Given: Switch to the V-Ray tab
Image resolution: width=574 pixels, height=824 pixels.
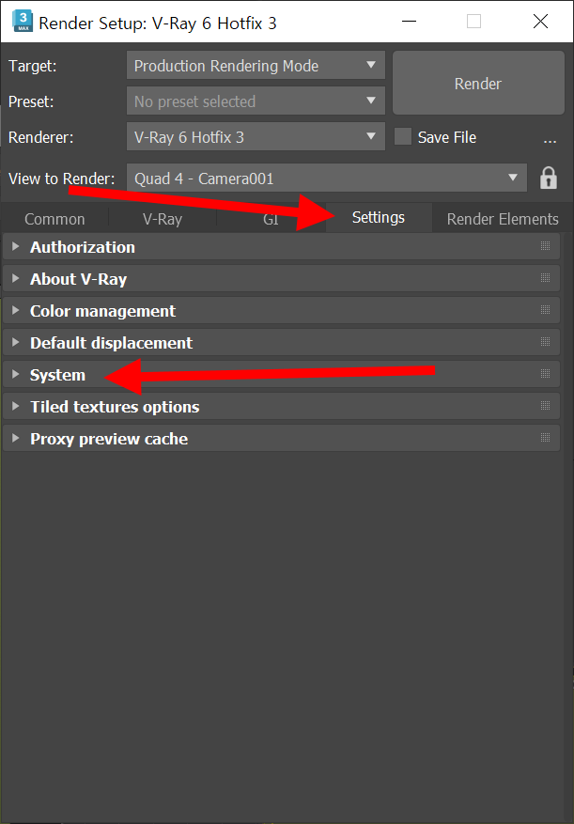Looking at the screenshot, I should click(163, 219).
